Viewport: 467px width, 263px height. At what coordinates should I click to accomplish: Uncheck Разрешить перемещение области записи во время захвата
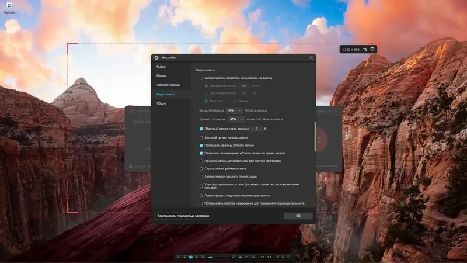tap(201, 153)
